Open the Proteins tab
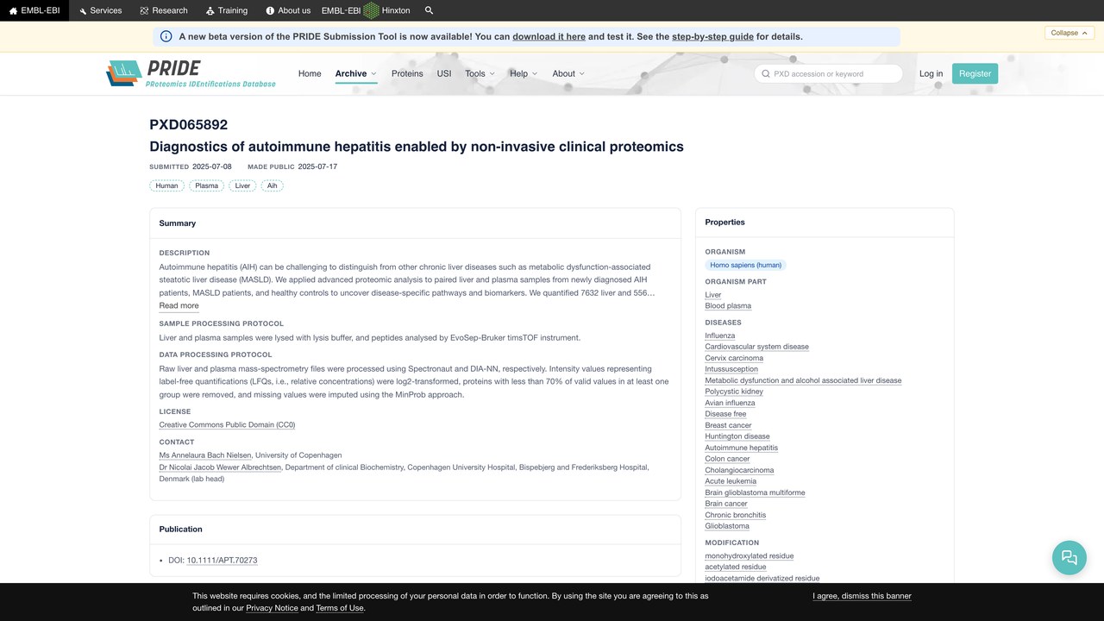The image size is (1104, 621). (x=407, y=73)
